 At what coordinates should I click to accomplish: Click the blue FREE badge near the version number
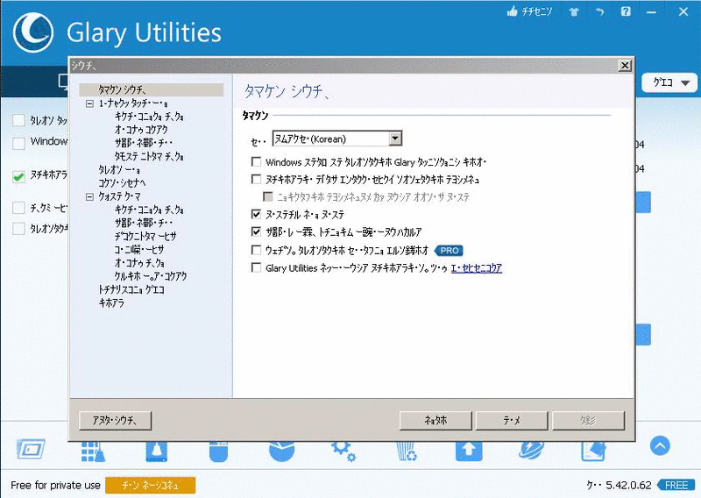click(x=676, y=485)
